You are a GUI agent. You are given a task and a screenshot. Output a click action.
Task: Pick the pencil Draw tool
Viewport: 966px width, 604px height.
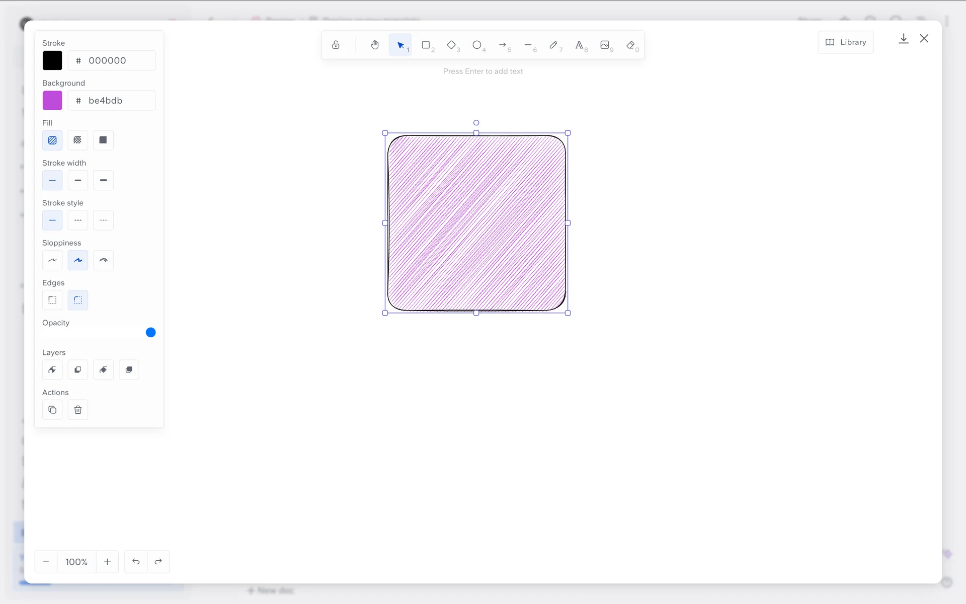553,45
